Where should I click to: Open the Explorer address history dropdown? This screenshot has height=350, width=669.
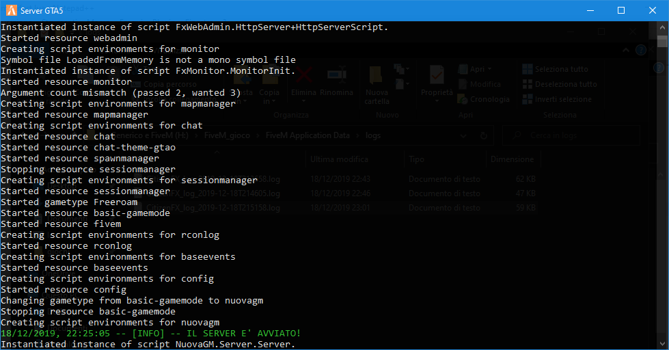click(x=463, y=136)
